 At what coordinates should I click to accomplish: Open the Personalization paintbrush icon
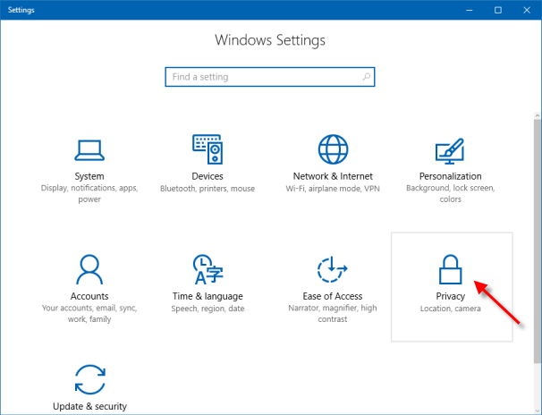click(450, 151)
